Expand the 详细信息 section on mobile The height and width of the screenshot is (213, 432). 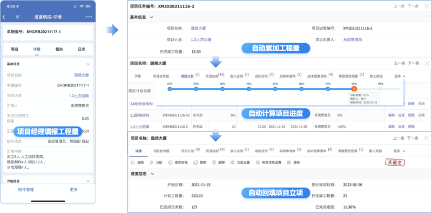click(88, 181)
